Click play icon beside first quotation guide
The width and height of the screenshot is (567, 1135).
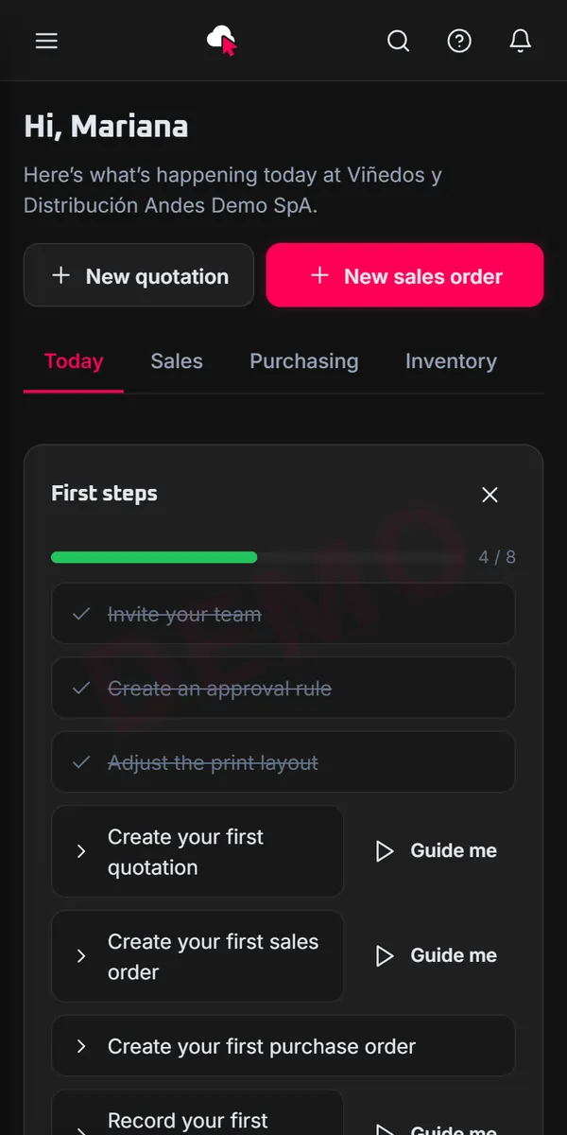[x=385, y=851]
